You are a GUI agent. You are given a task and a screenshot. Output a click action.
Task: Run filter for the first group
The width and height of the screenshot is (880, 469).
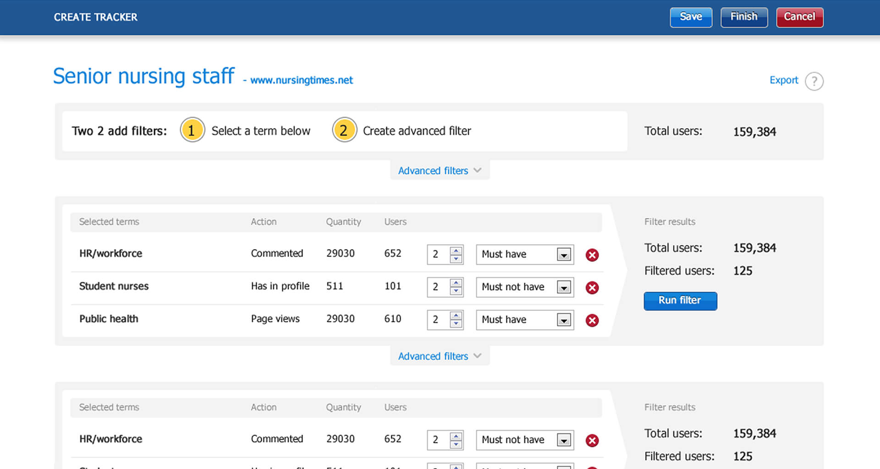point(680,300)
